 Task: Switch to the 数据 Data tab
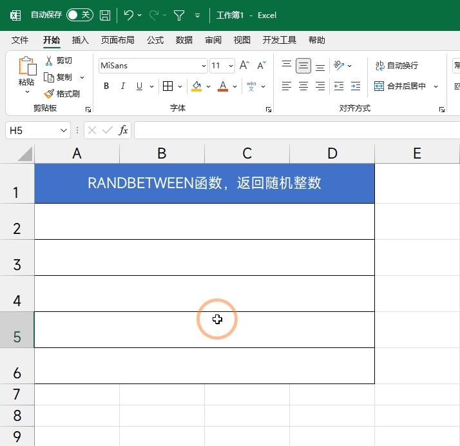pos(184,40)
